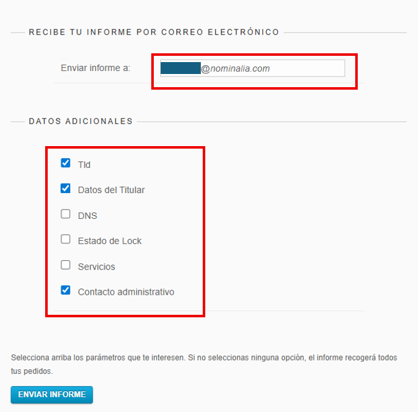The width and height of the screenshot is (418, 412).
Task: Click the "Datos del Titular" label text
Action: [111, 189]
